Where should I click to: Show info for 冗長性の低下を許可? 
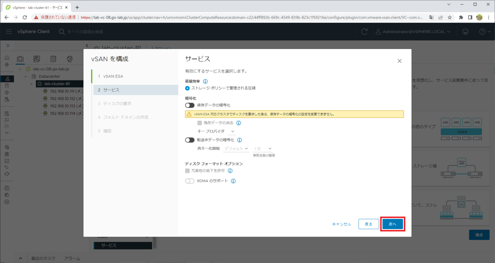[230, 171]
